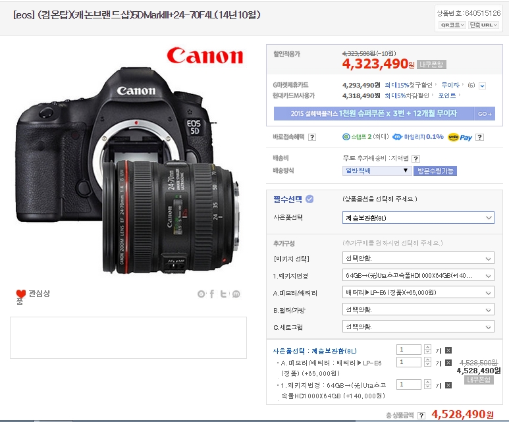The height and width of the screenshot is (422, 509).
Task: Click 내쿠폰함 button below 4,528,490원 subtotal
Action: point(479,380)
